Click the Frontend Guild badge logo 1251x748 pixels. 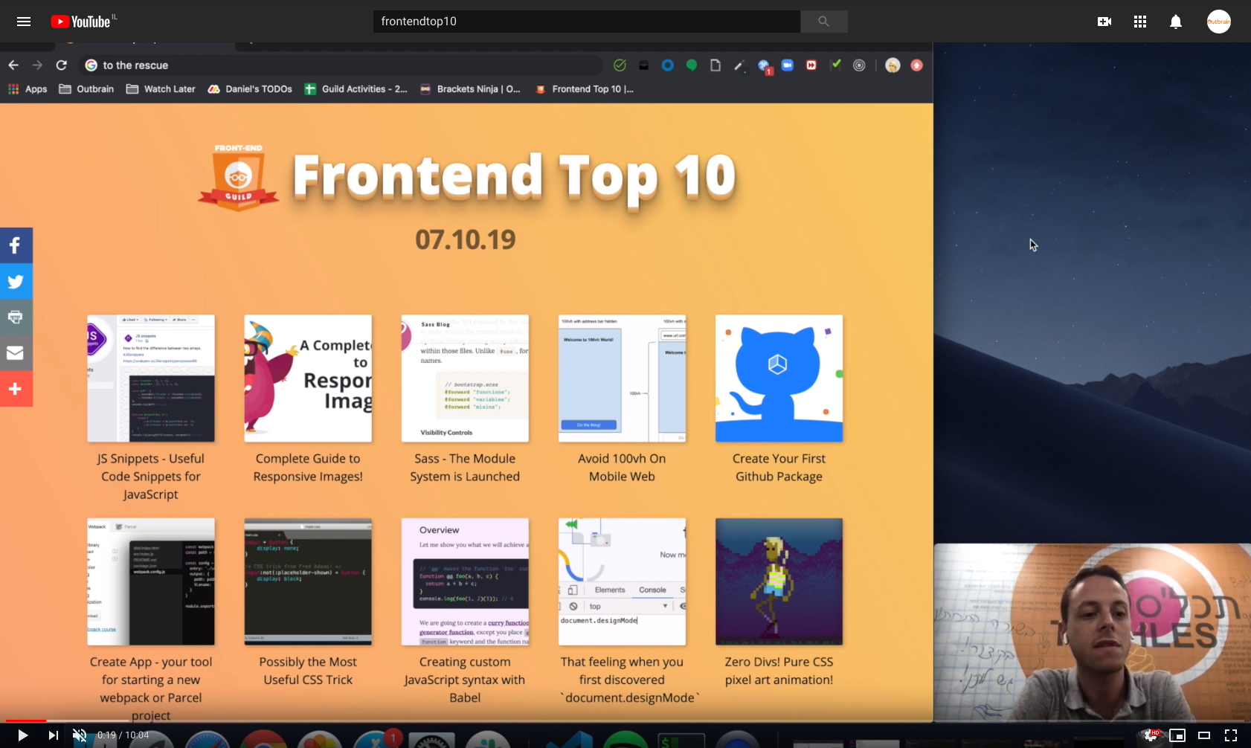coord(238,178)
